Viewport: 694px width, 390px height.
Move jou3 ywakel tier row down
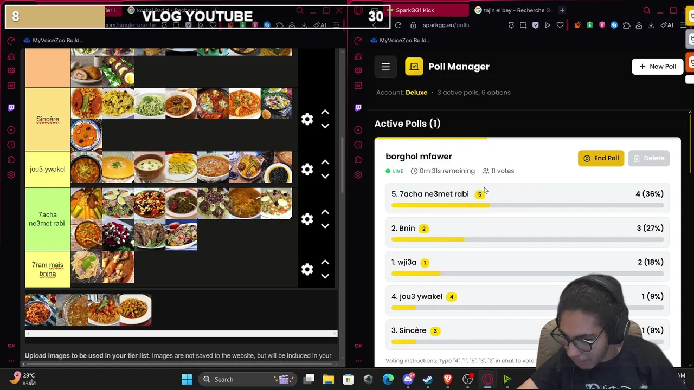click(325, 176)
